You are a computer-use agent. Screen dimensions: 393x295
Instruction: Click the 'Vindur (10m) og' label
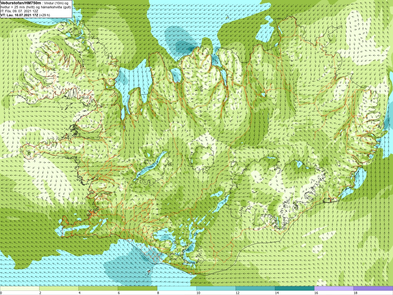[x=56, y=3]
